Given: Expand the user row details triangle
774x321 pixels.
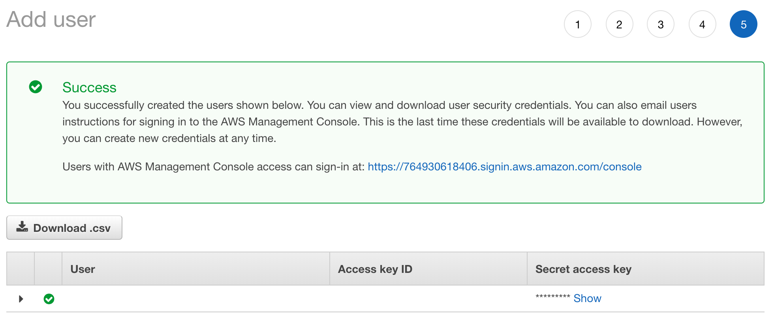Looking at the screenshot, I should 21,299.
